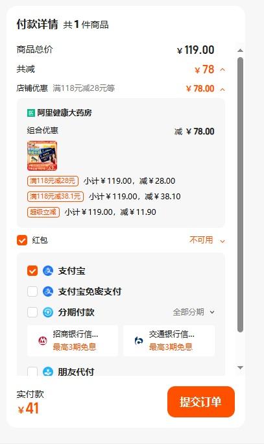
Task: Click the scrollbar down arrow
Action: (x=240, y=367)
